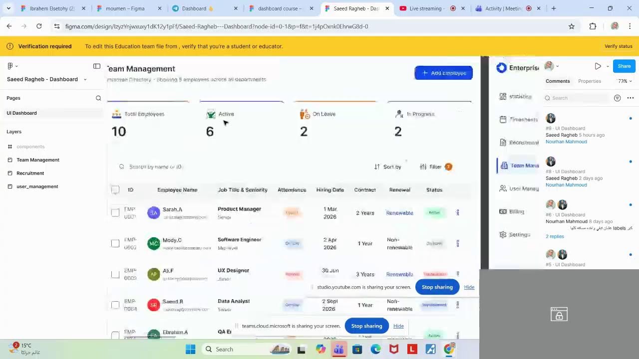The height and width of the screenshot is (359, 639).
Task: Click the Verify status link
Action: pyautogui.click(x=619, y=46)
